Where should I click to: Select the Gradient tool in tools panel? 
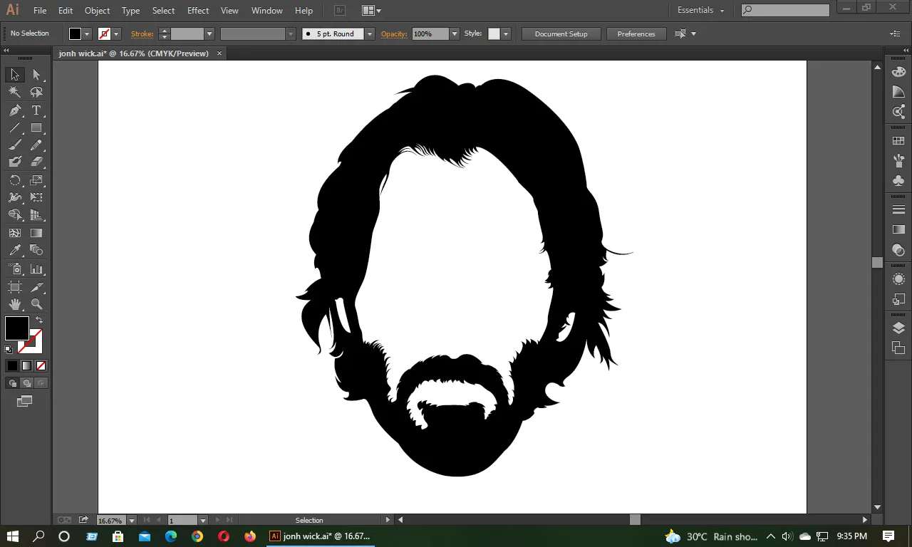click(36, 233)
